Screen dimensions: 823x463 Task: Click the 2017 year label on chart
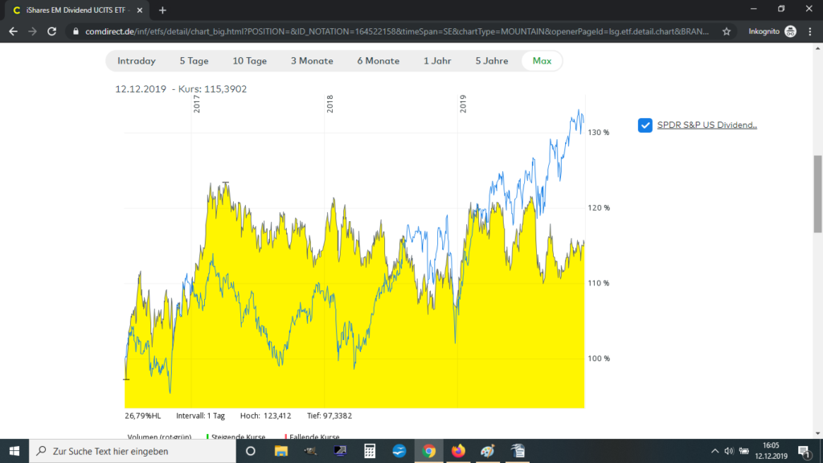(196, 104)
